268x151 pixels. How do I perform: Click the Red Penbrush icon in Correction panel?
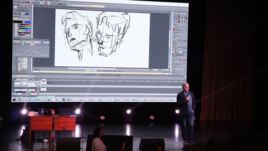coord(174,30)
